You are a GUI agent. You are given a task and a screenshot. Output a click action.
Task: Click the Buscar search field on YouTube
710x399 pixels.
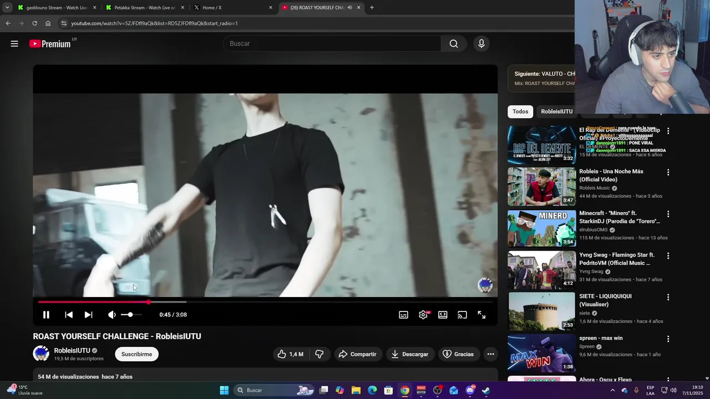tap(332, 44)
